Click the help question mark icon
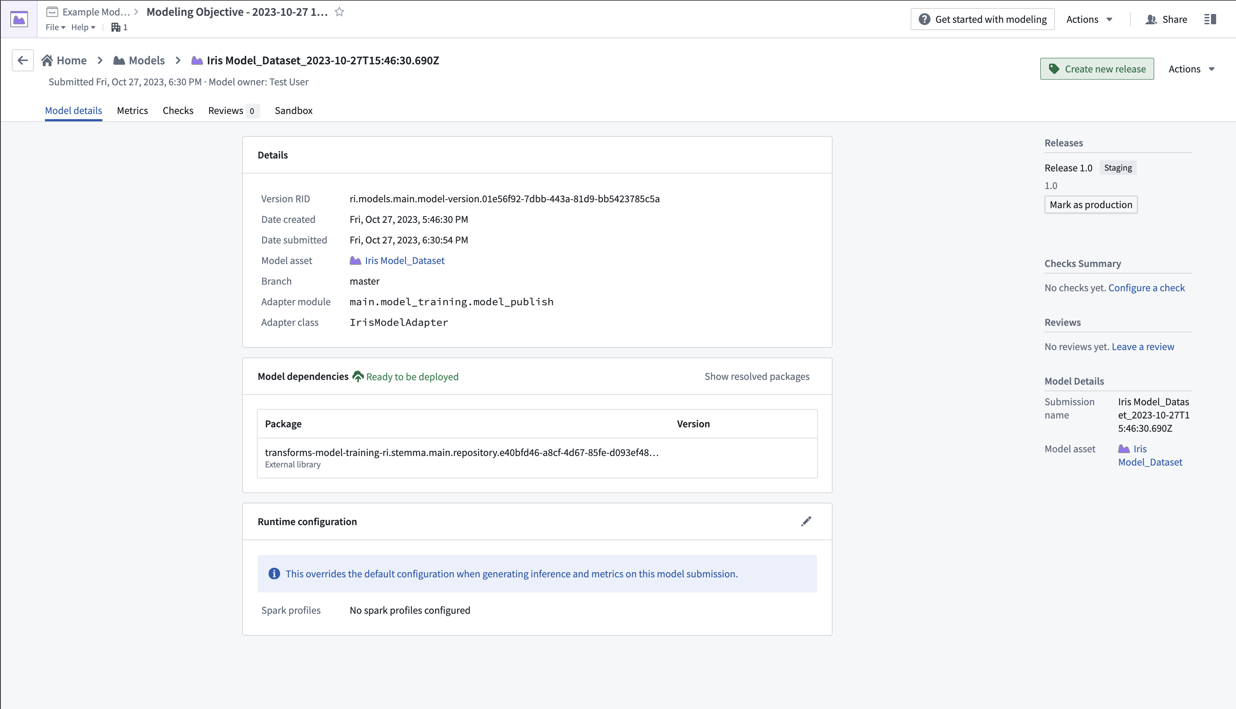The width and height of the screenshot is (1236, 709). [924, 19]
